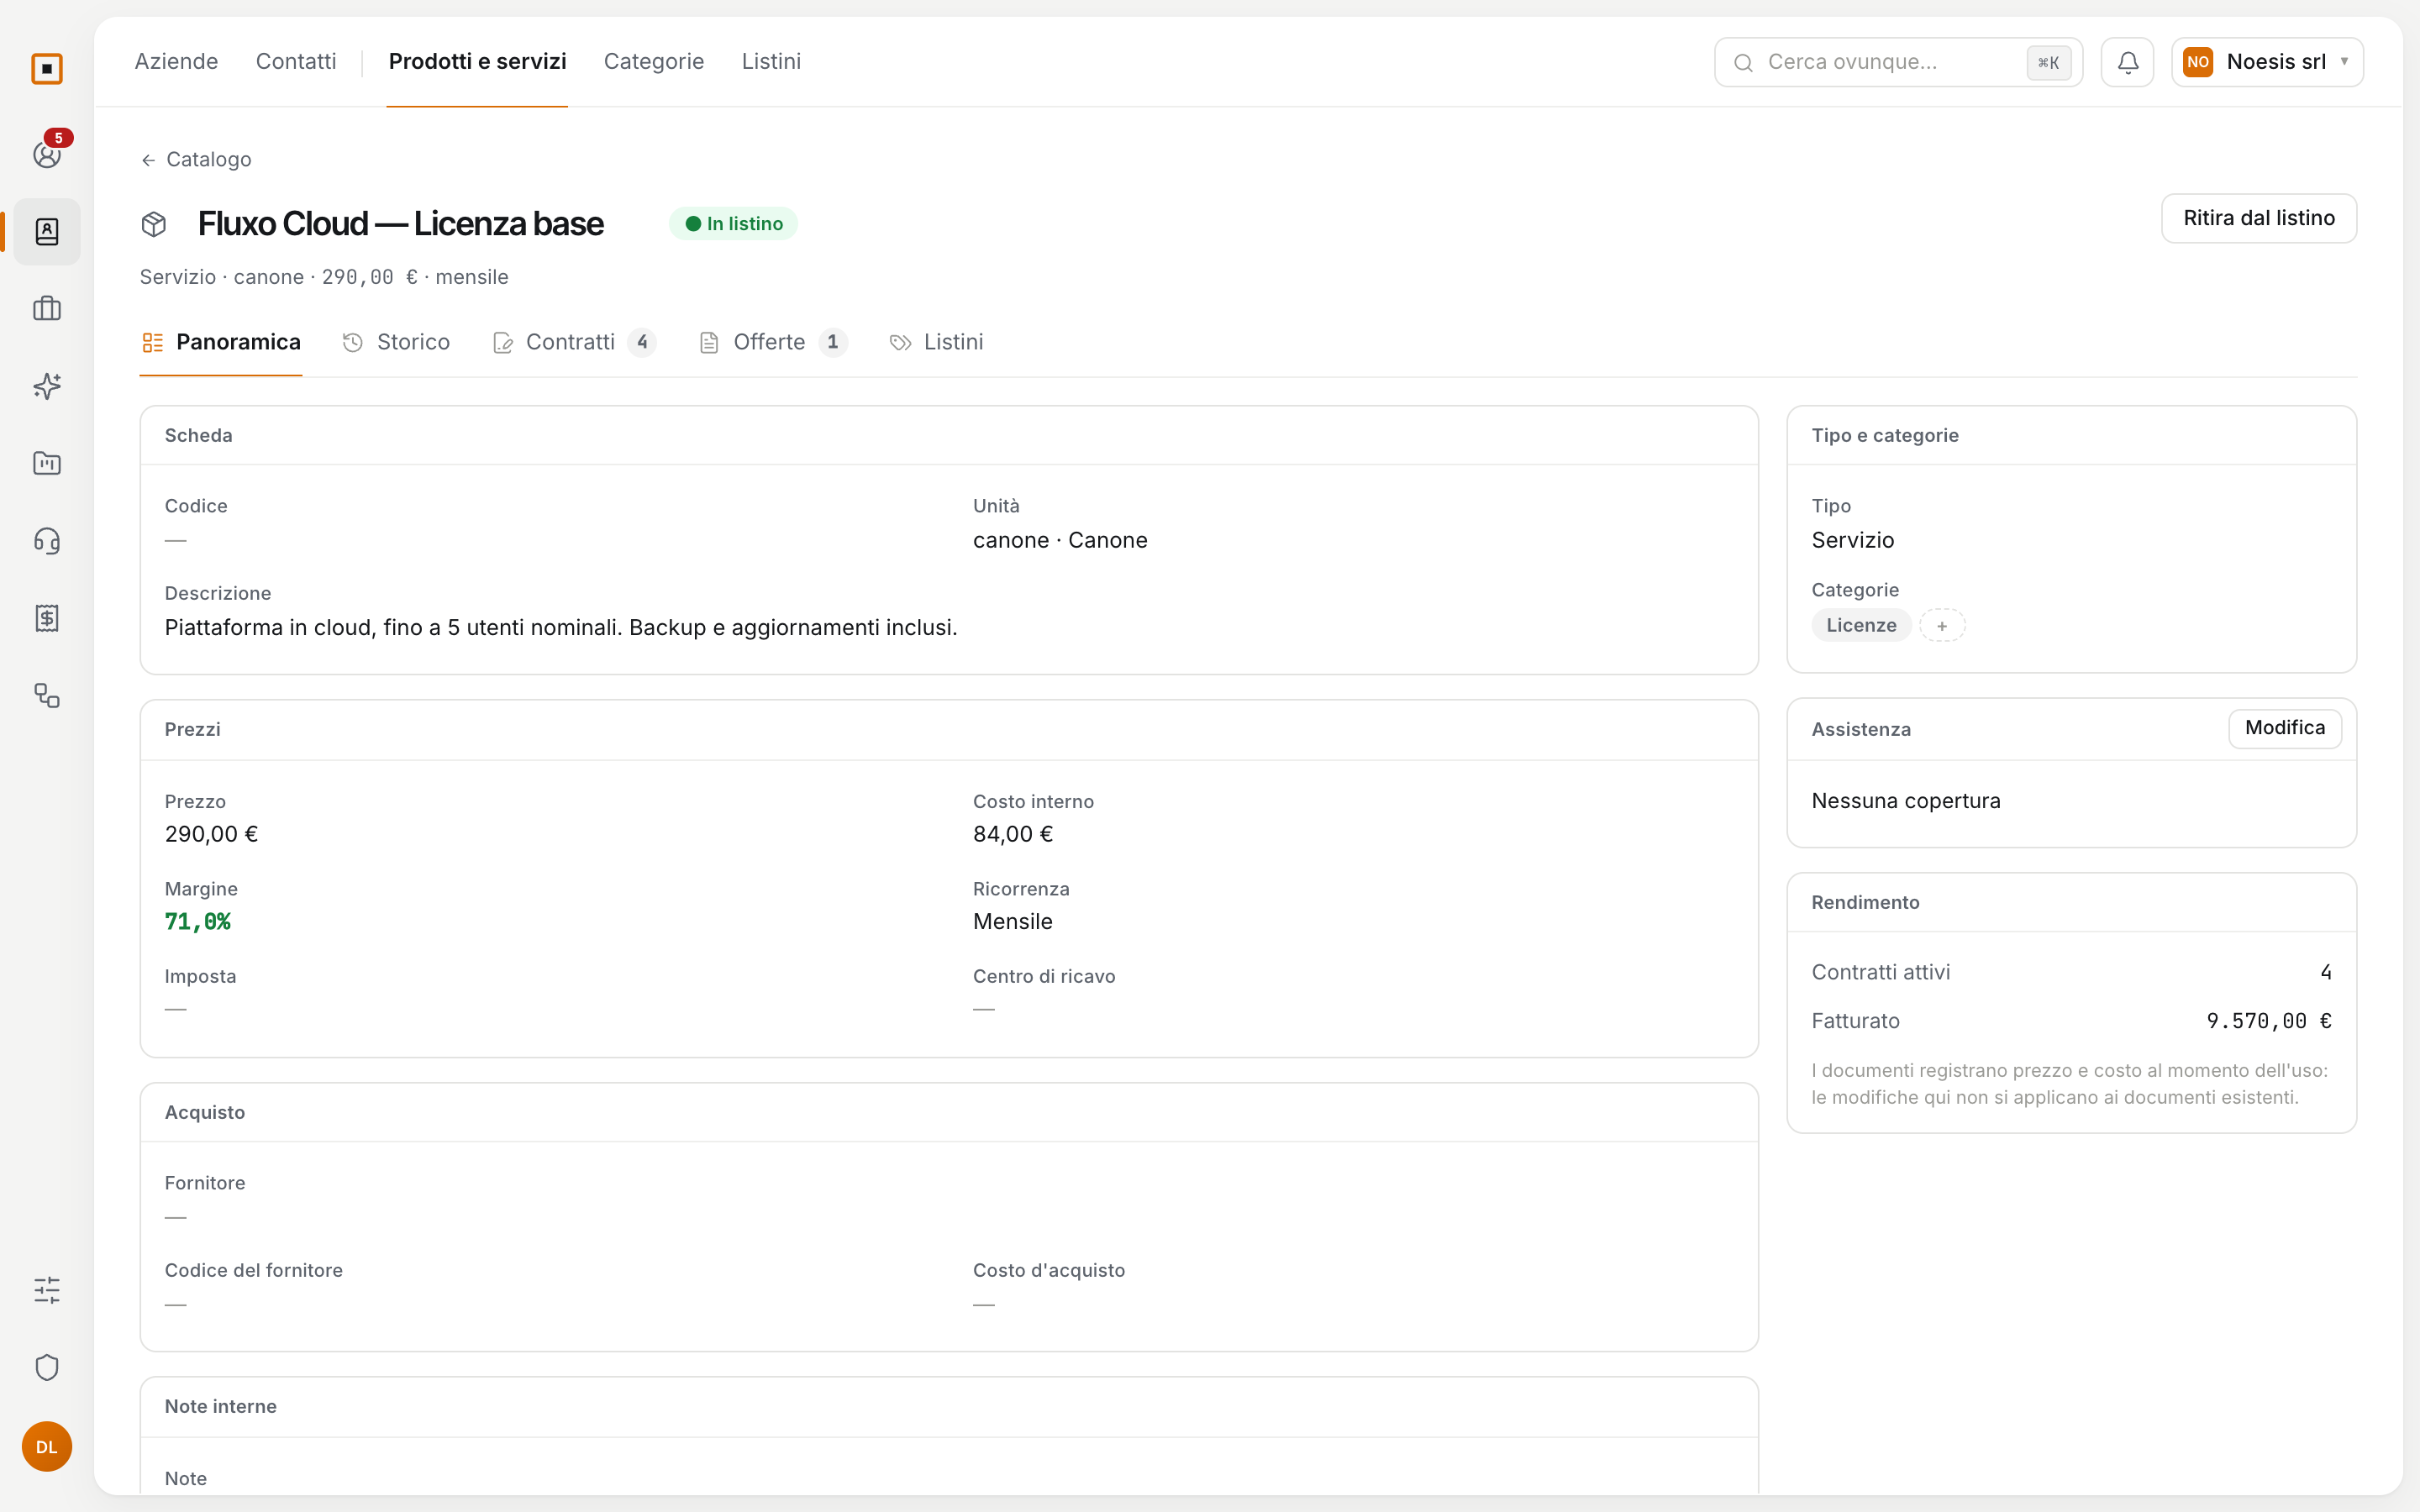
Task: Click the Licenze category chip
Action: click(x=1861, y=625)
